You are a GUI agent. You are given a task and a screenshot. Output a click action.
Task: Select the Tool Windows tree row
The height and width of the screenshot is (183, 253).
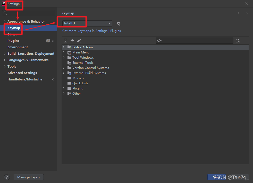coord(155,58)
